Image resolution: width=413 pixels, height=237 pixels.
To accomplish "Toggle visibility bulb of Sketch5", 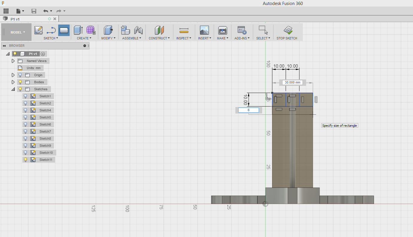I will 25,117.
